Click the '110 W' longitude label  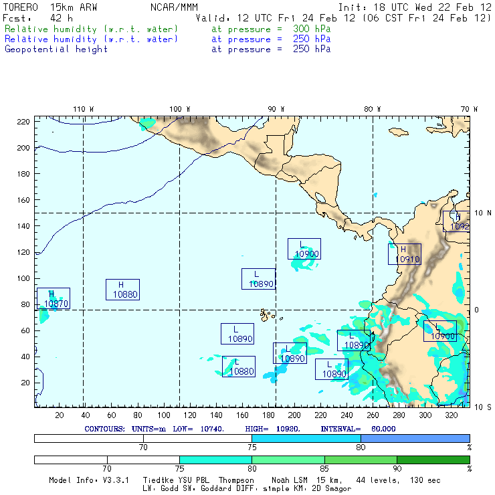[84, 109]
